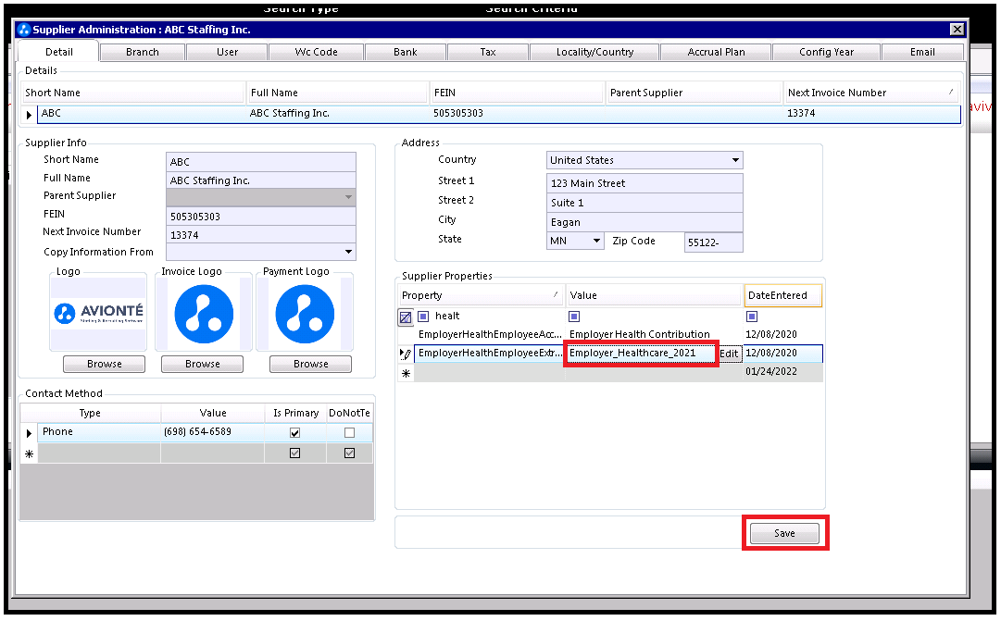Click the Street 1 field

click(644, 184)
